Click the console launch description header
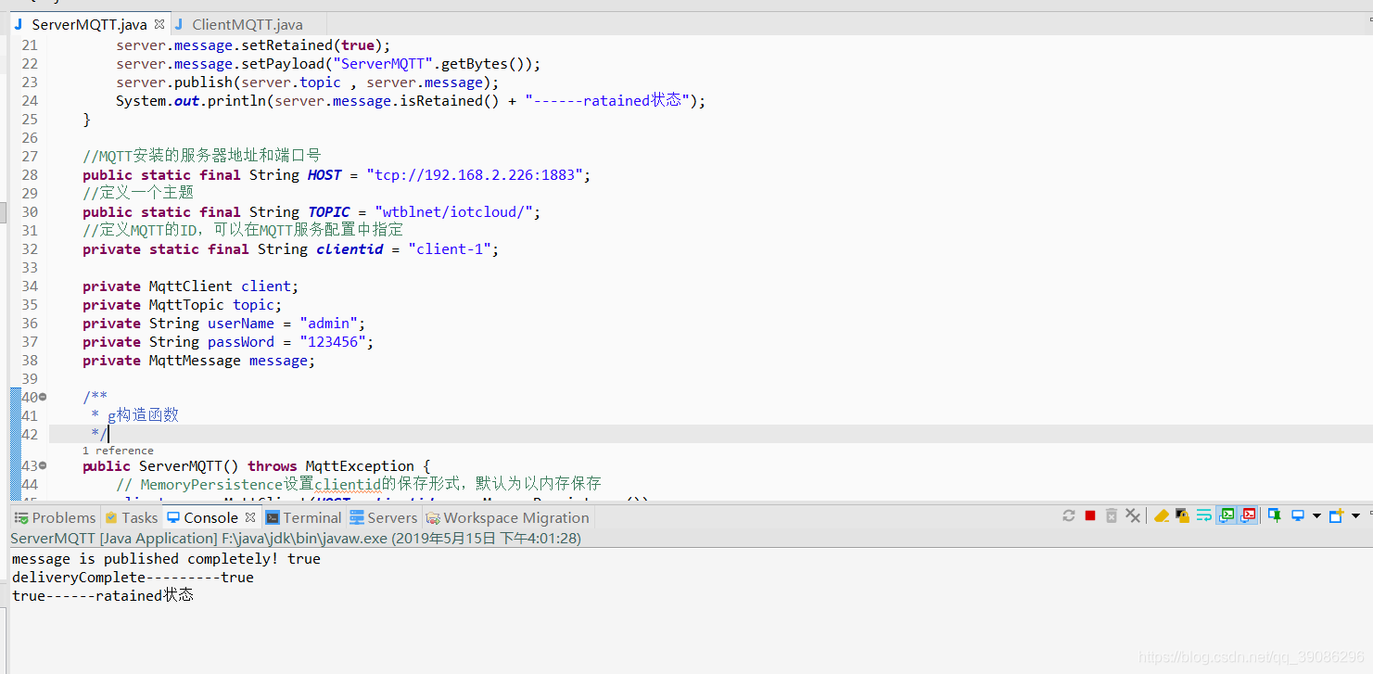This screenshot has height=674, width=1373. [x=296, y=538]
